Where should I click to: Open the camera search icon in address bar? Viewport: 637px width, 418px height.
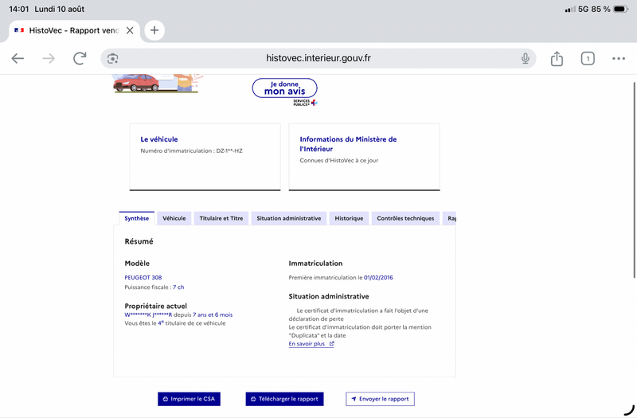point(112,58)
